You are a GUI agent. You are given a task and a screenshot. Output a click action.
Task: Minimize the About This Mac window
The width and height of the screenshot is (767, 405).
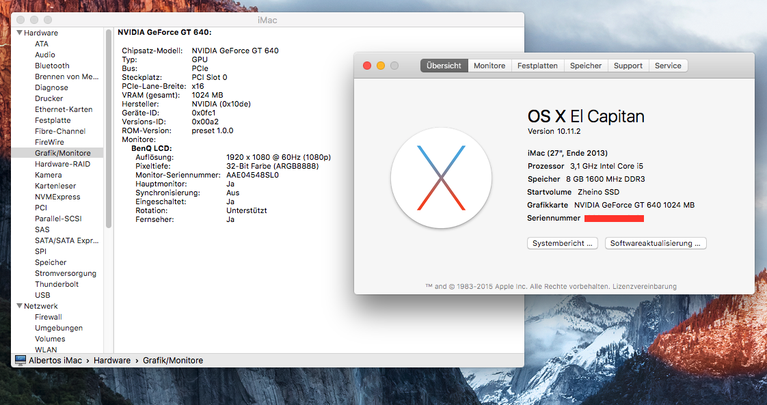[381, 66]
